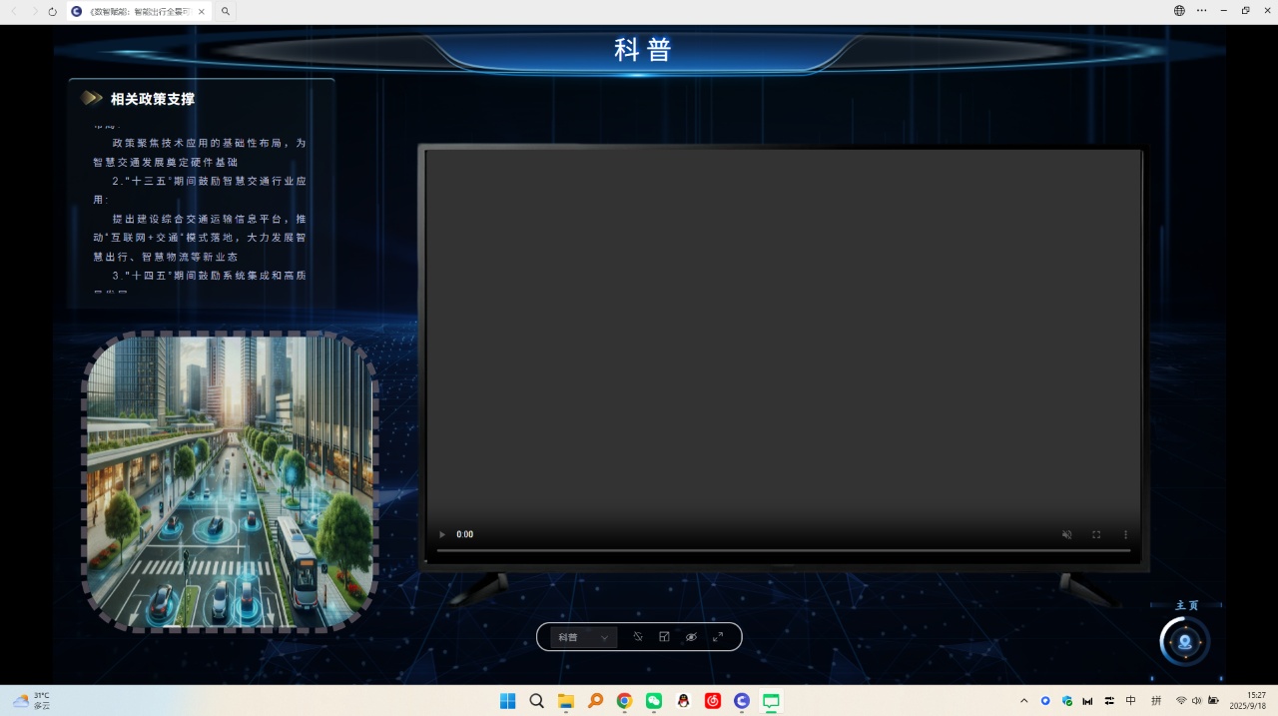1278x716 pixels.
Task: Click the video progress bar
Action: point(783,550)
